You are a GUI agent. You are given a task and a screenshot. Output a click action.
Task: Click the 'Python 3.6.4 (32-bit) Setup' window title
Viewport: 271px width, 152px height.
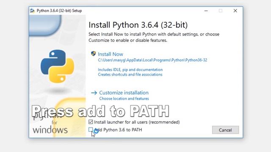coord(59,11)
